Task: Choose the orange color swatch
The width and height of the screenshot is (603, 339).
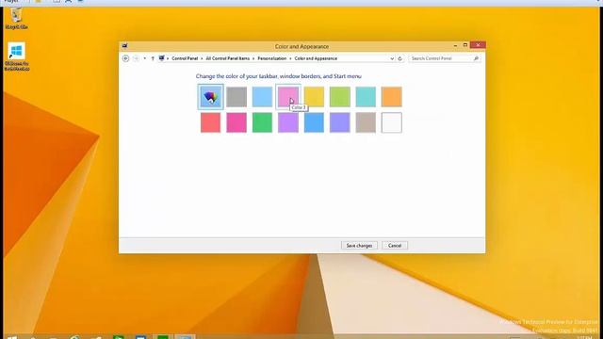Action: (392, 97)
